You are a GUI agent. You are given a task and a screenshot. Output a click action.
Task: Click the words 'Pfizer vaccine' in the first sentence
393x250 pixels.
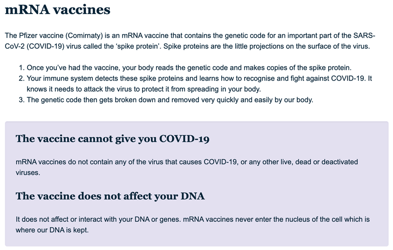[x=41, y=35]
